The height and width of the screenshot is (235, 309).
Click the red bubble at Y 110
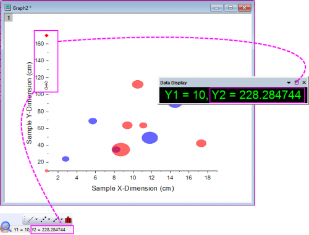point(138,85)
